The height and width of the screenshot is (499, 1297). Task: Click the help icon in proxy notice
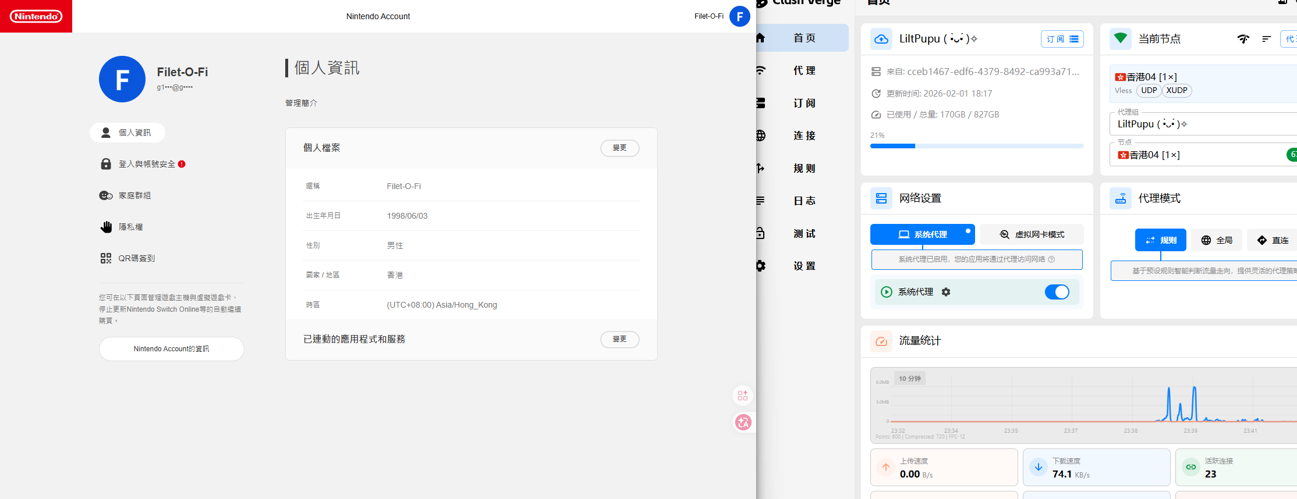point(1051,259)
